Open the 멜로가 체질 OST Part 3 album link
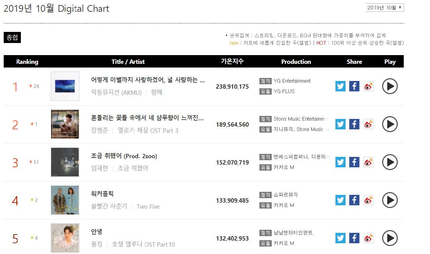 click(148, 130)
